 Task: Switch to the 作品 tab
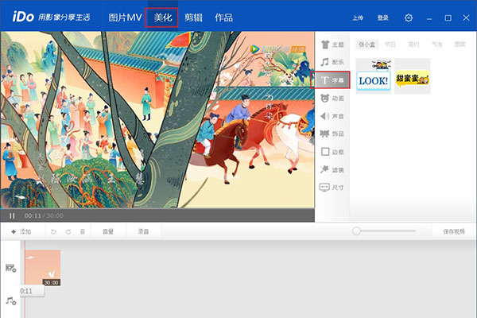click(223, 17)
